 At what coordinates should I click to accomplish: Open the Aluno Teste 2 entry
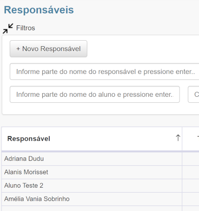click(24, 186)
